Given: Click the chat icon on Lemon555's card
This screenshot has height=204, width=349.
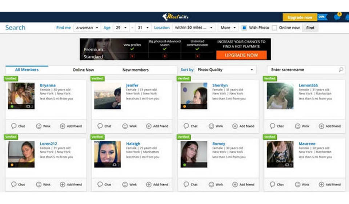Looking at the screenshot, I should (273, 126).
